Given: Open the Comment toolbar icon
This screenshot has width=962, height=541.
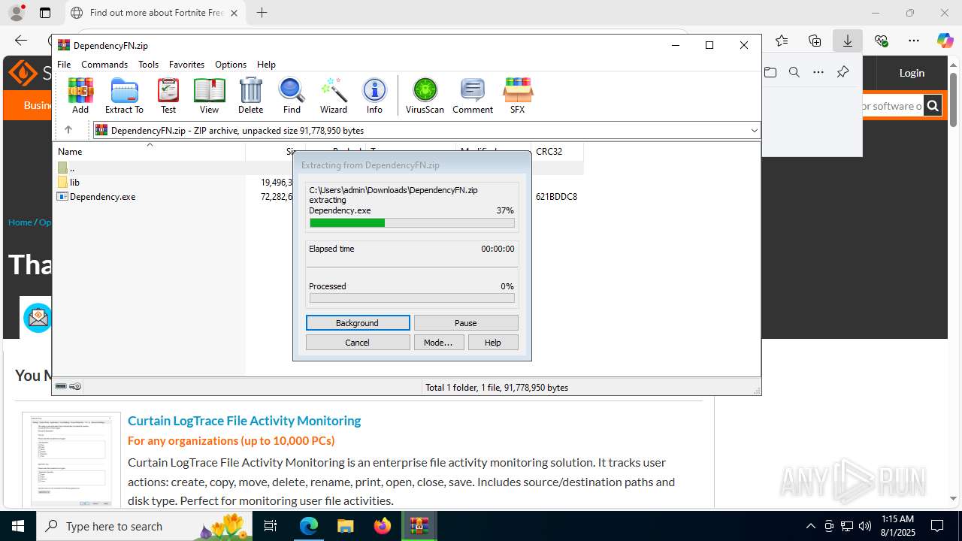Looking at the screenshot, I should pyautogui.click(x=473, y=95).
